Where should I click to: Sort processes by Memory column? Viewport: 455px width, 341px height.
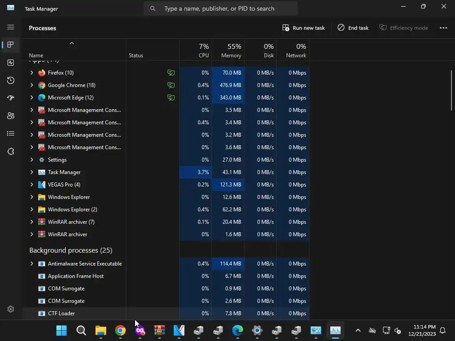tap(228, 50)
